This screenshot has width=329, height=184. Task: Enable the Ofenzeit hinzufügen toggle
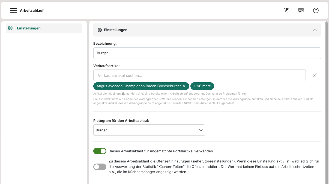[x=100, y=167]
